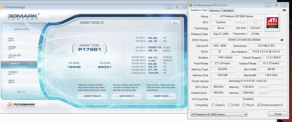Switch to the Graphics Card tab
The width and height of the screenshot is (292, 122).
click(199, 10)
